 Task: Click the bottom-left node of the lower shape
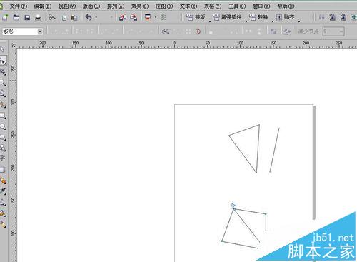222,241
